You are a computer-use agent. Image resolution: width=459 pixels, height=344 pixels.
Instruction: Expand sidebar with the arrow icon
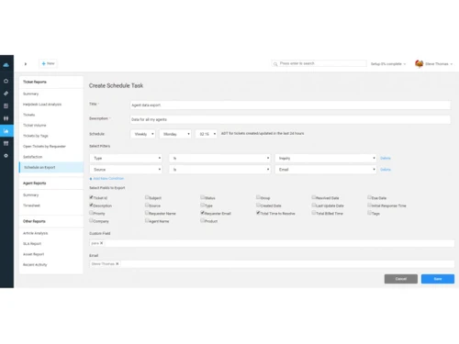[26, 64]
